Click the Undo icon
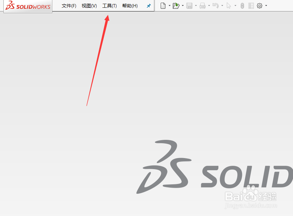Viewport: 293px width, 216px height. coord(216,6)
